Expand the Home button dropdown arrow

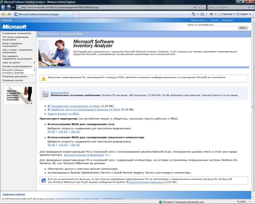pos(198,14)
